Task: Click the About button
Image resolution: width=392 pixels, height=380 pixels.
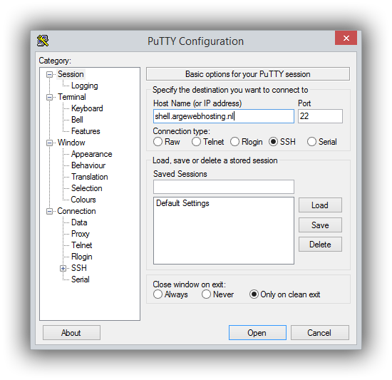Action: (71, 333)
